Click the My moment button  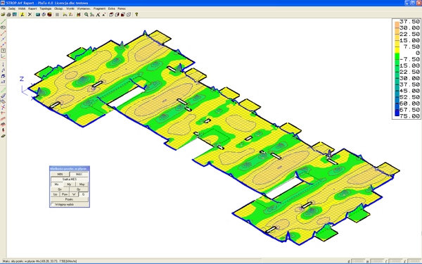[x=69, y=184]
